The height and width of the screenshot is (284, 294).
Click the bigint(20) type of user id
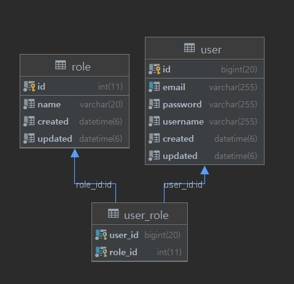(x=239, y=69)
